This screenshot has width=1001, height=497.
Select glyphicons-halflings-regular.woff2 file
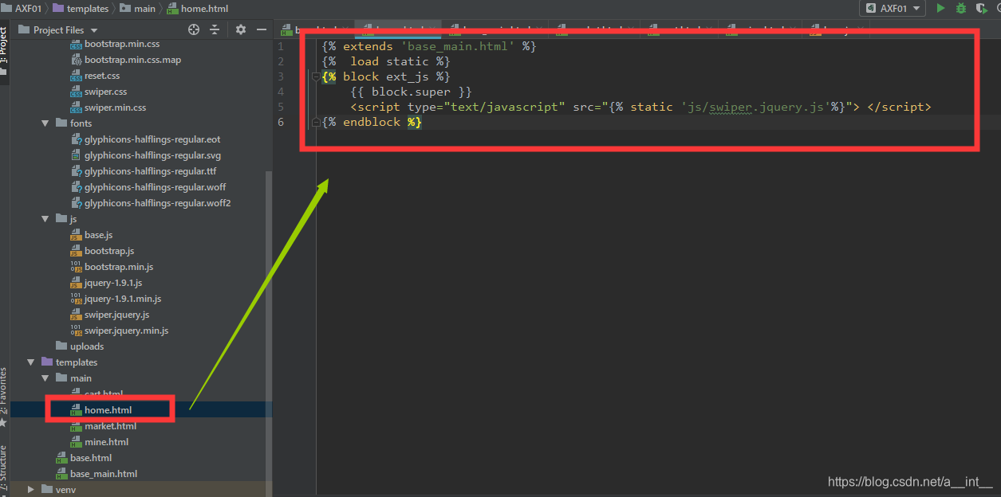(x=157, y=203)
